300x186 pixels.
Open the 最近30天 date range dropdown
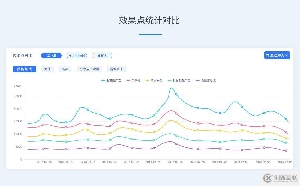coord(277,55)
